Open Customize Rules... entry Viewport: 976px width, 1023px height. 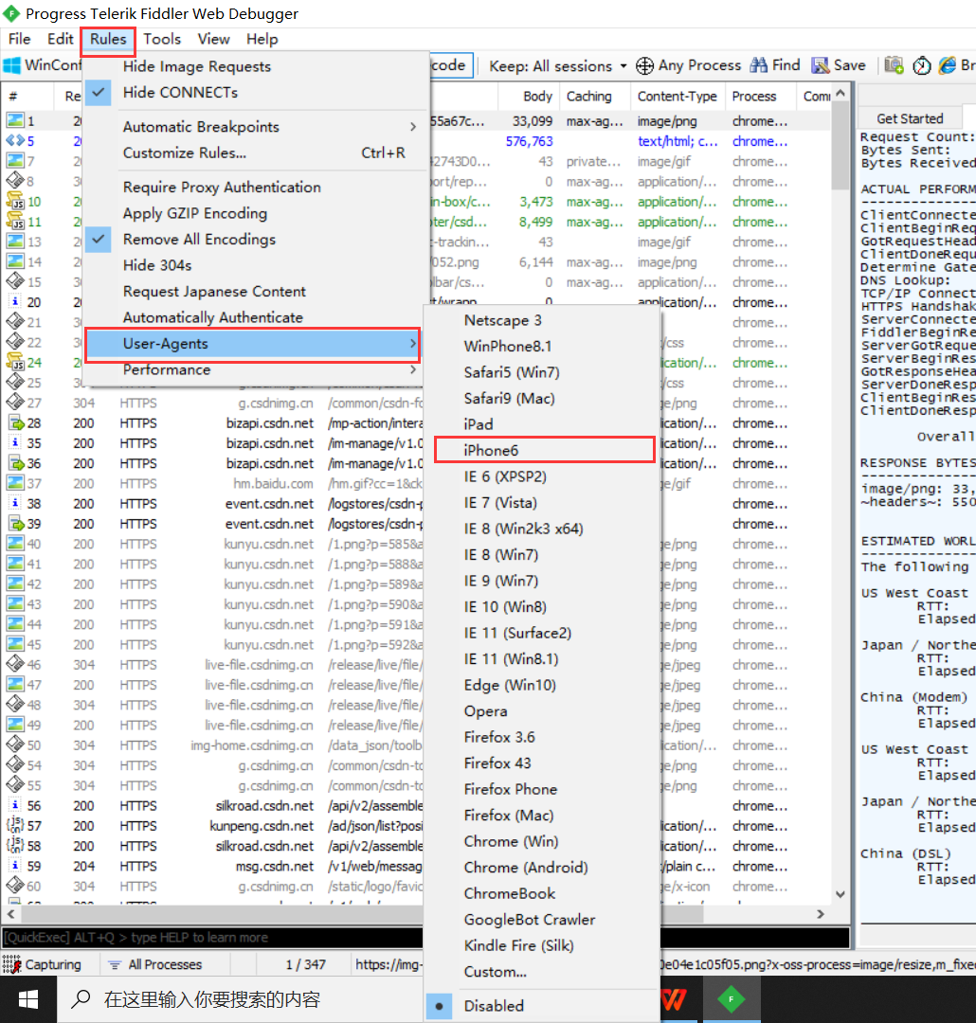(x=256, y=153)
